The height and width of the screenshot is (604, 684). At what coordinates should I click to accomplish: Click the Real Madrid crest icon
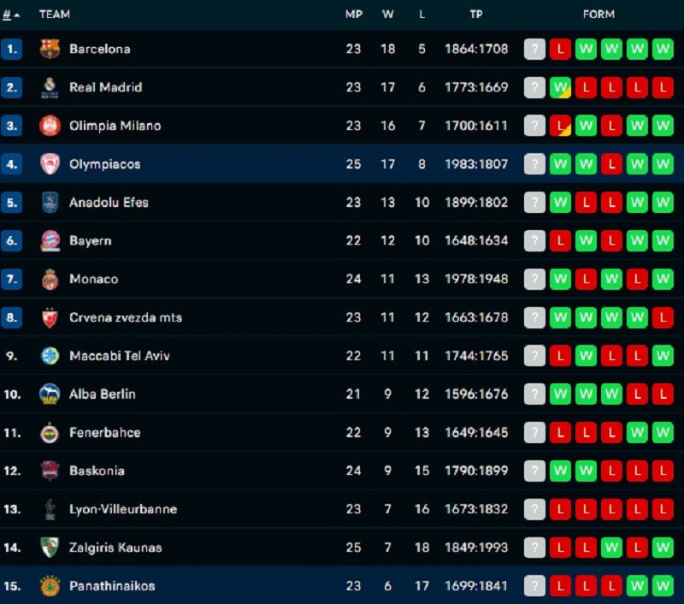pyautogui.click(x=50, y=87)
